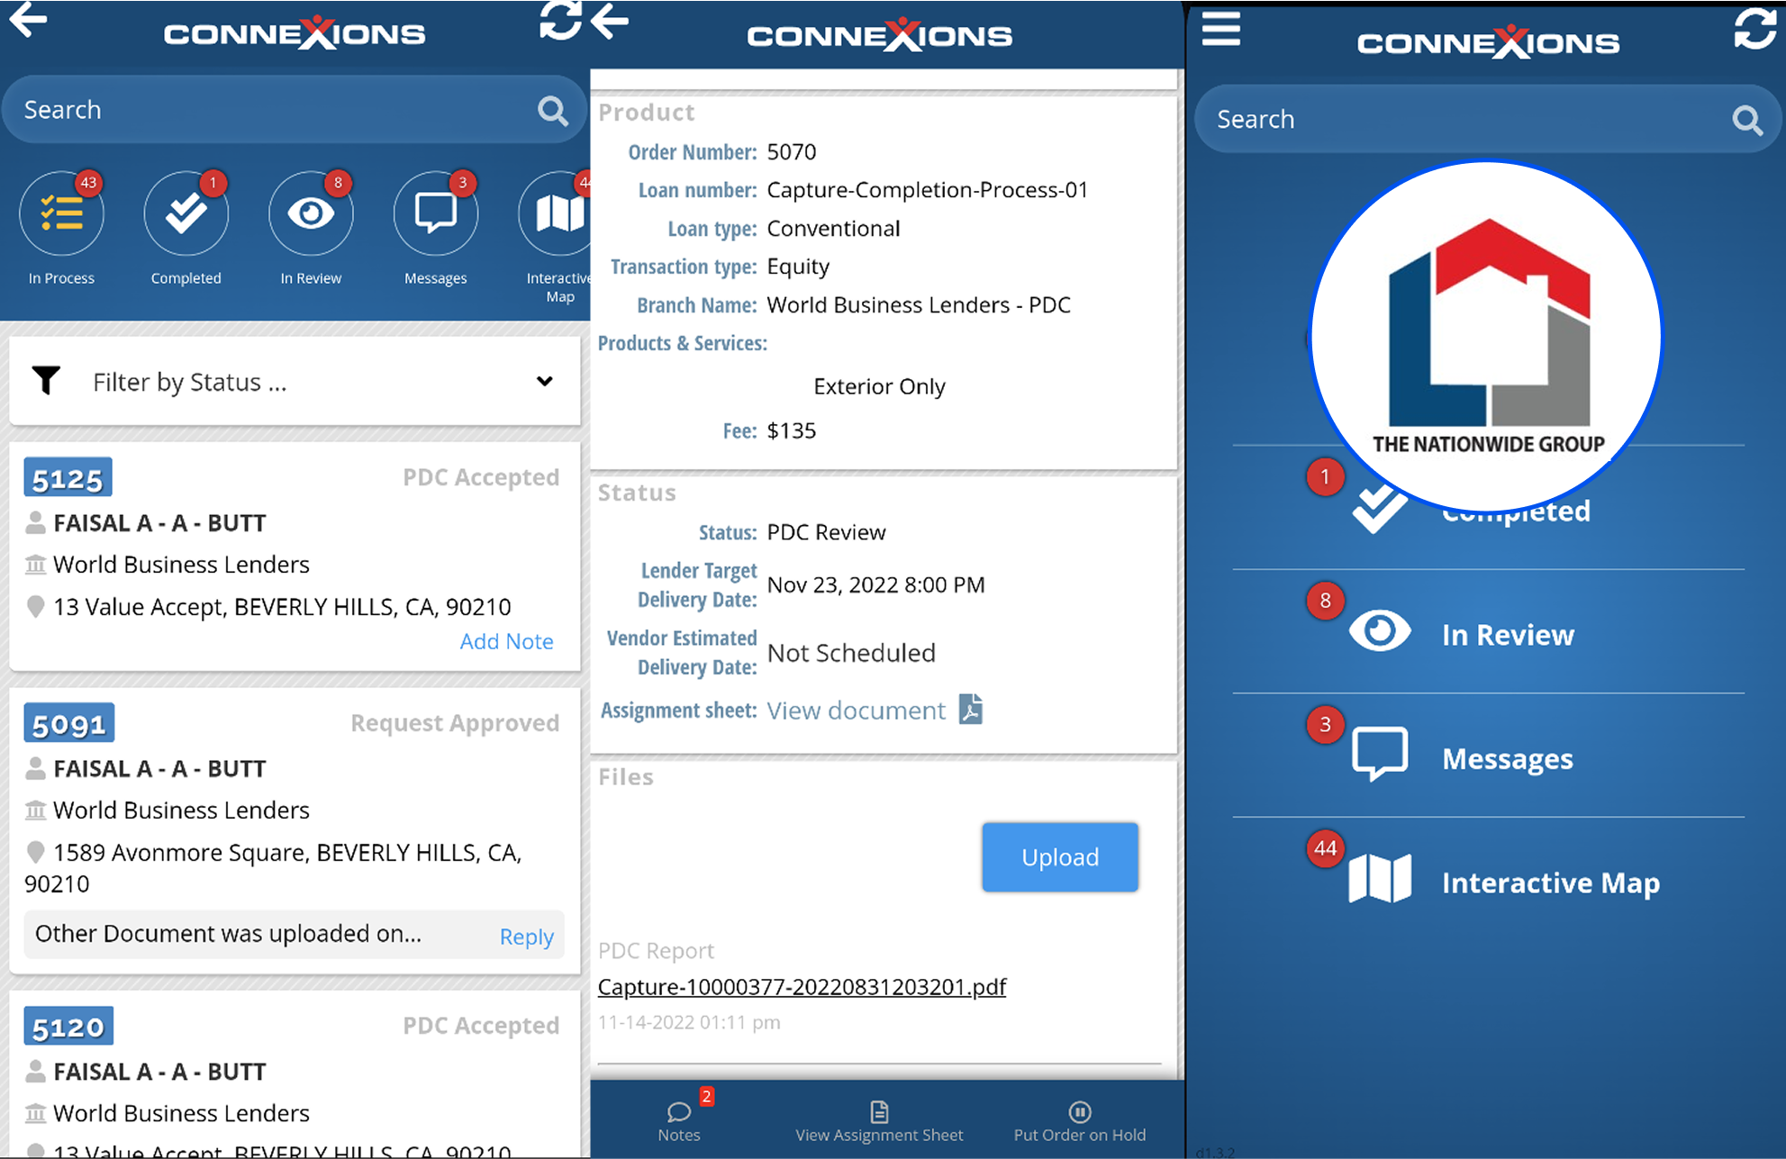1786x1159 pixels.
Task: Select loan number Capture-Completion-Process-01
Action: tap(928, 190)
